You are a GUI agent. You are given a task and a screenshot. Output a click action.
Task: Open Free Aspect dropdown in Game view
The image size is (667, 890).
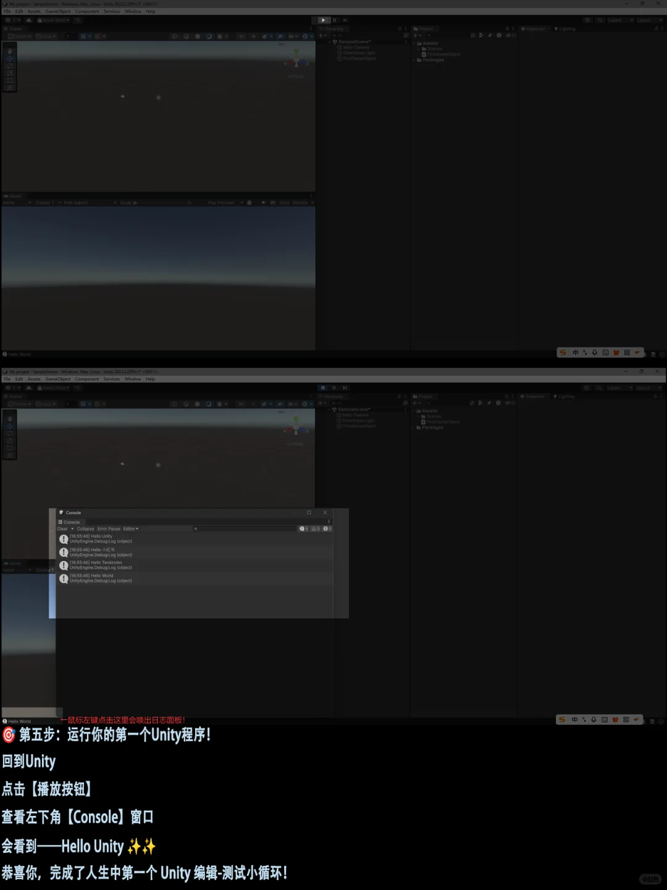90,203
